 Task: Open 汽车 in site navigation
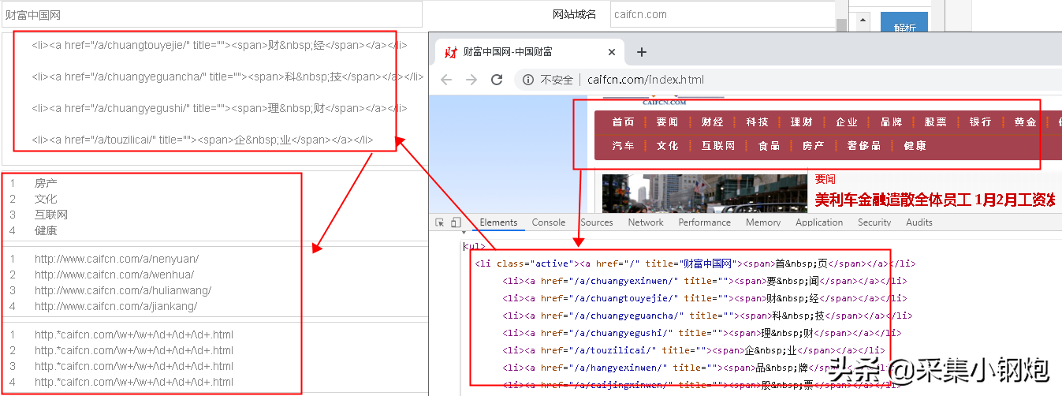pyautogui.click(x=623, y=146)
